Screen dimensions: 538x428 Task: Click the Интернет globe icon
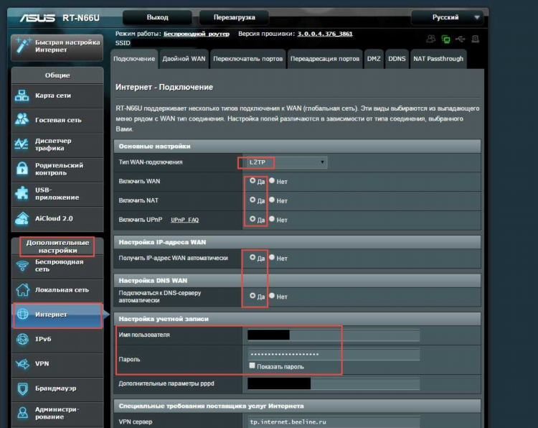pos(23,314)
